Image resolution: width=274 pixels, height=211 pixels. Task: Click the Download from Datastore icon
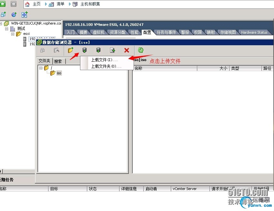click(98, 50)
